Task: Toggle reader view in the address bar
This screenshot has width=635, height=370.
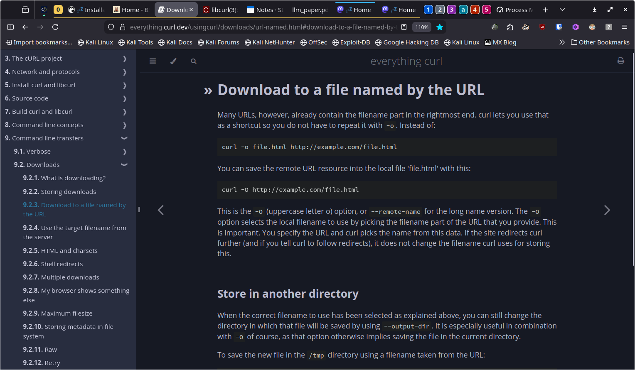Action: click(x=404, y=27)
